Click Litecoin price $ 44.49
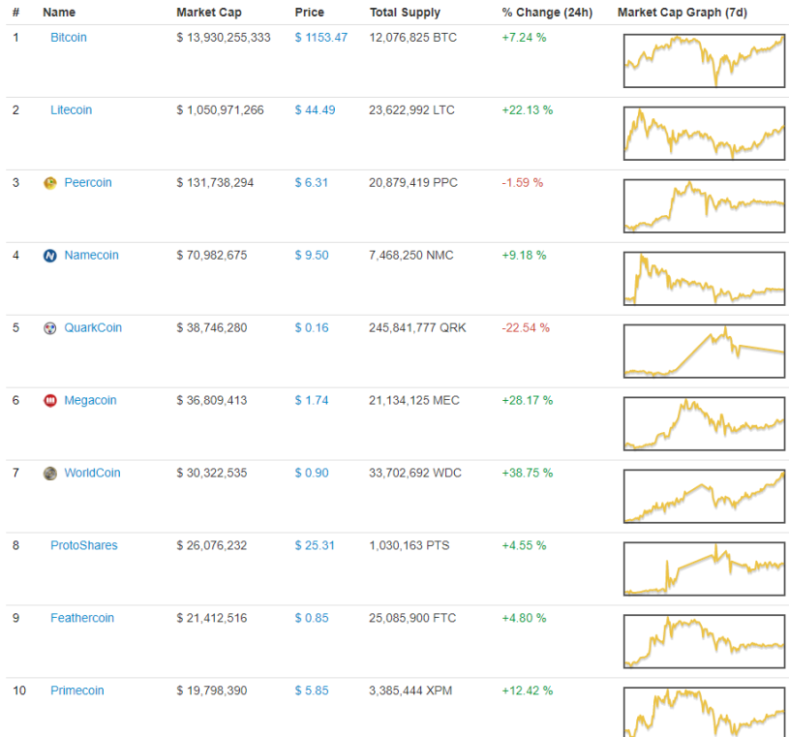The image size is (789, 737). click(x=315, y=110)
